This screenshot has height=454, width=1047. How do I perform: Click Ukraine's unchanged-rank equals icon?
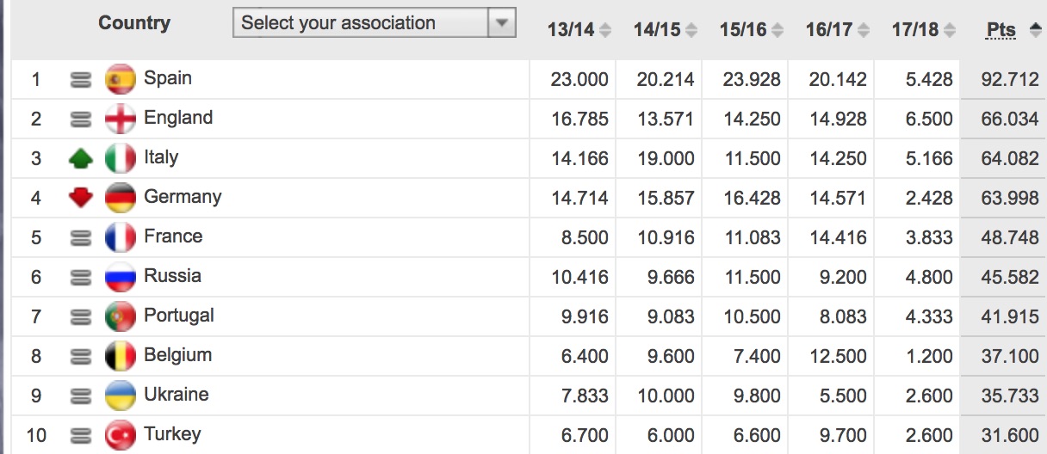tap(80, 396)
